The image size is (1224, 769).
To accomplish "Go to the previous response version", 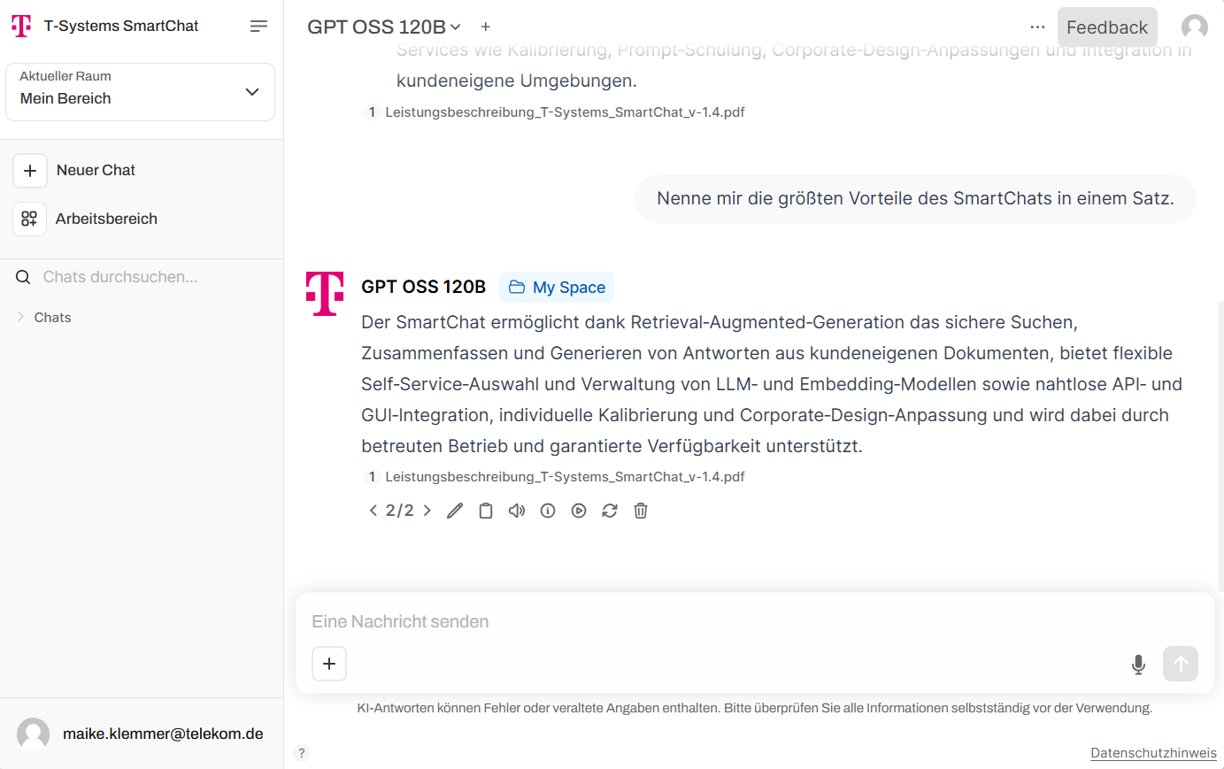I will coord(373,511).
